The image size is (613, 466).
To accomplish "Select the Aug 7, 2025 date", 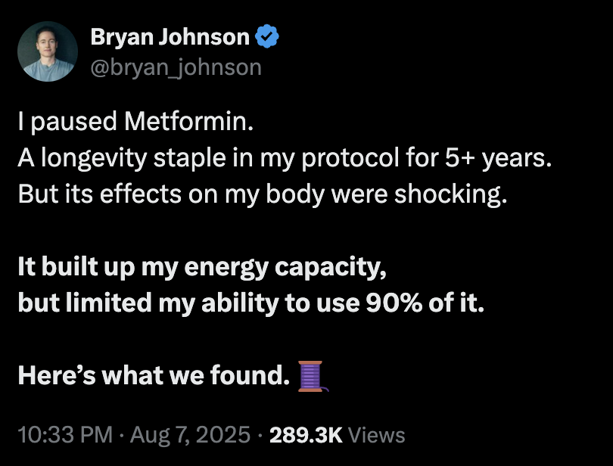I will 190,435.
